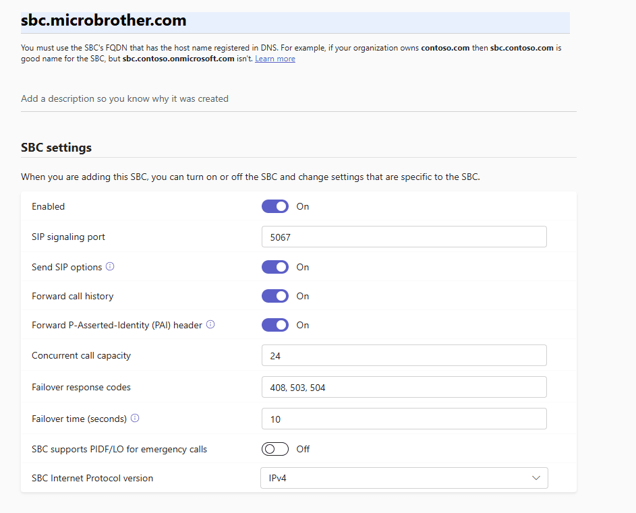Click the chevron arrow in the IPv4 dropdown
This screenshot has width=636, height=513.
[x=536, y=478]
